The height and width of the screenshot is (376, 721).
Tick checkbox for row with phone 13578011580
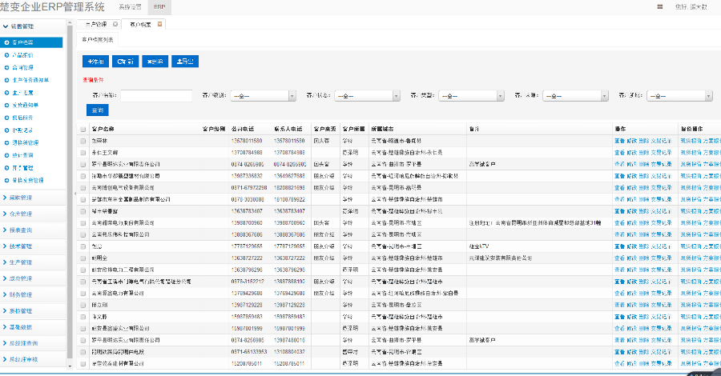83,141
